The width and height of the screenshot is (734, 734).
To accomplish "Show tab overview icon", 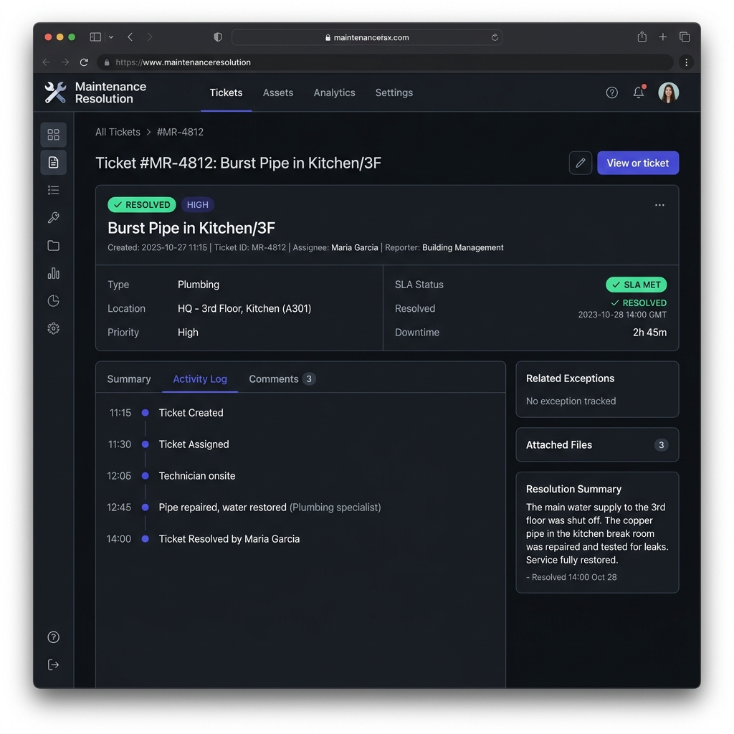I will click(685, 37).
